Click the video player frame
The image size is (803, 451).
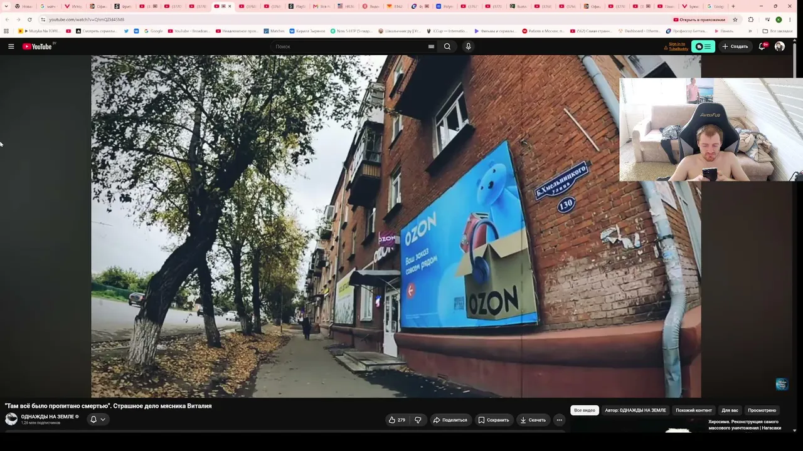coord(396,226)
